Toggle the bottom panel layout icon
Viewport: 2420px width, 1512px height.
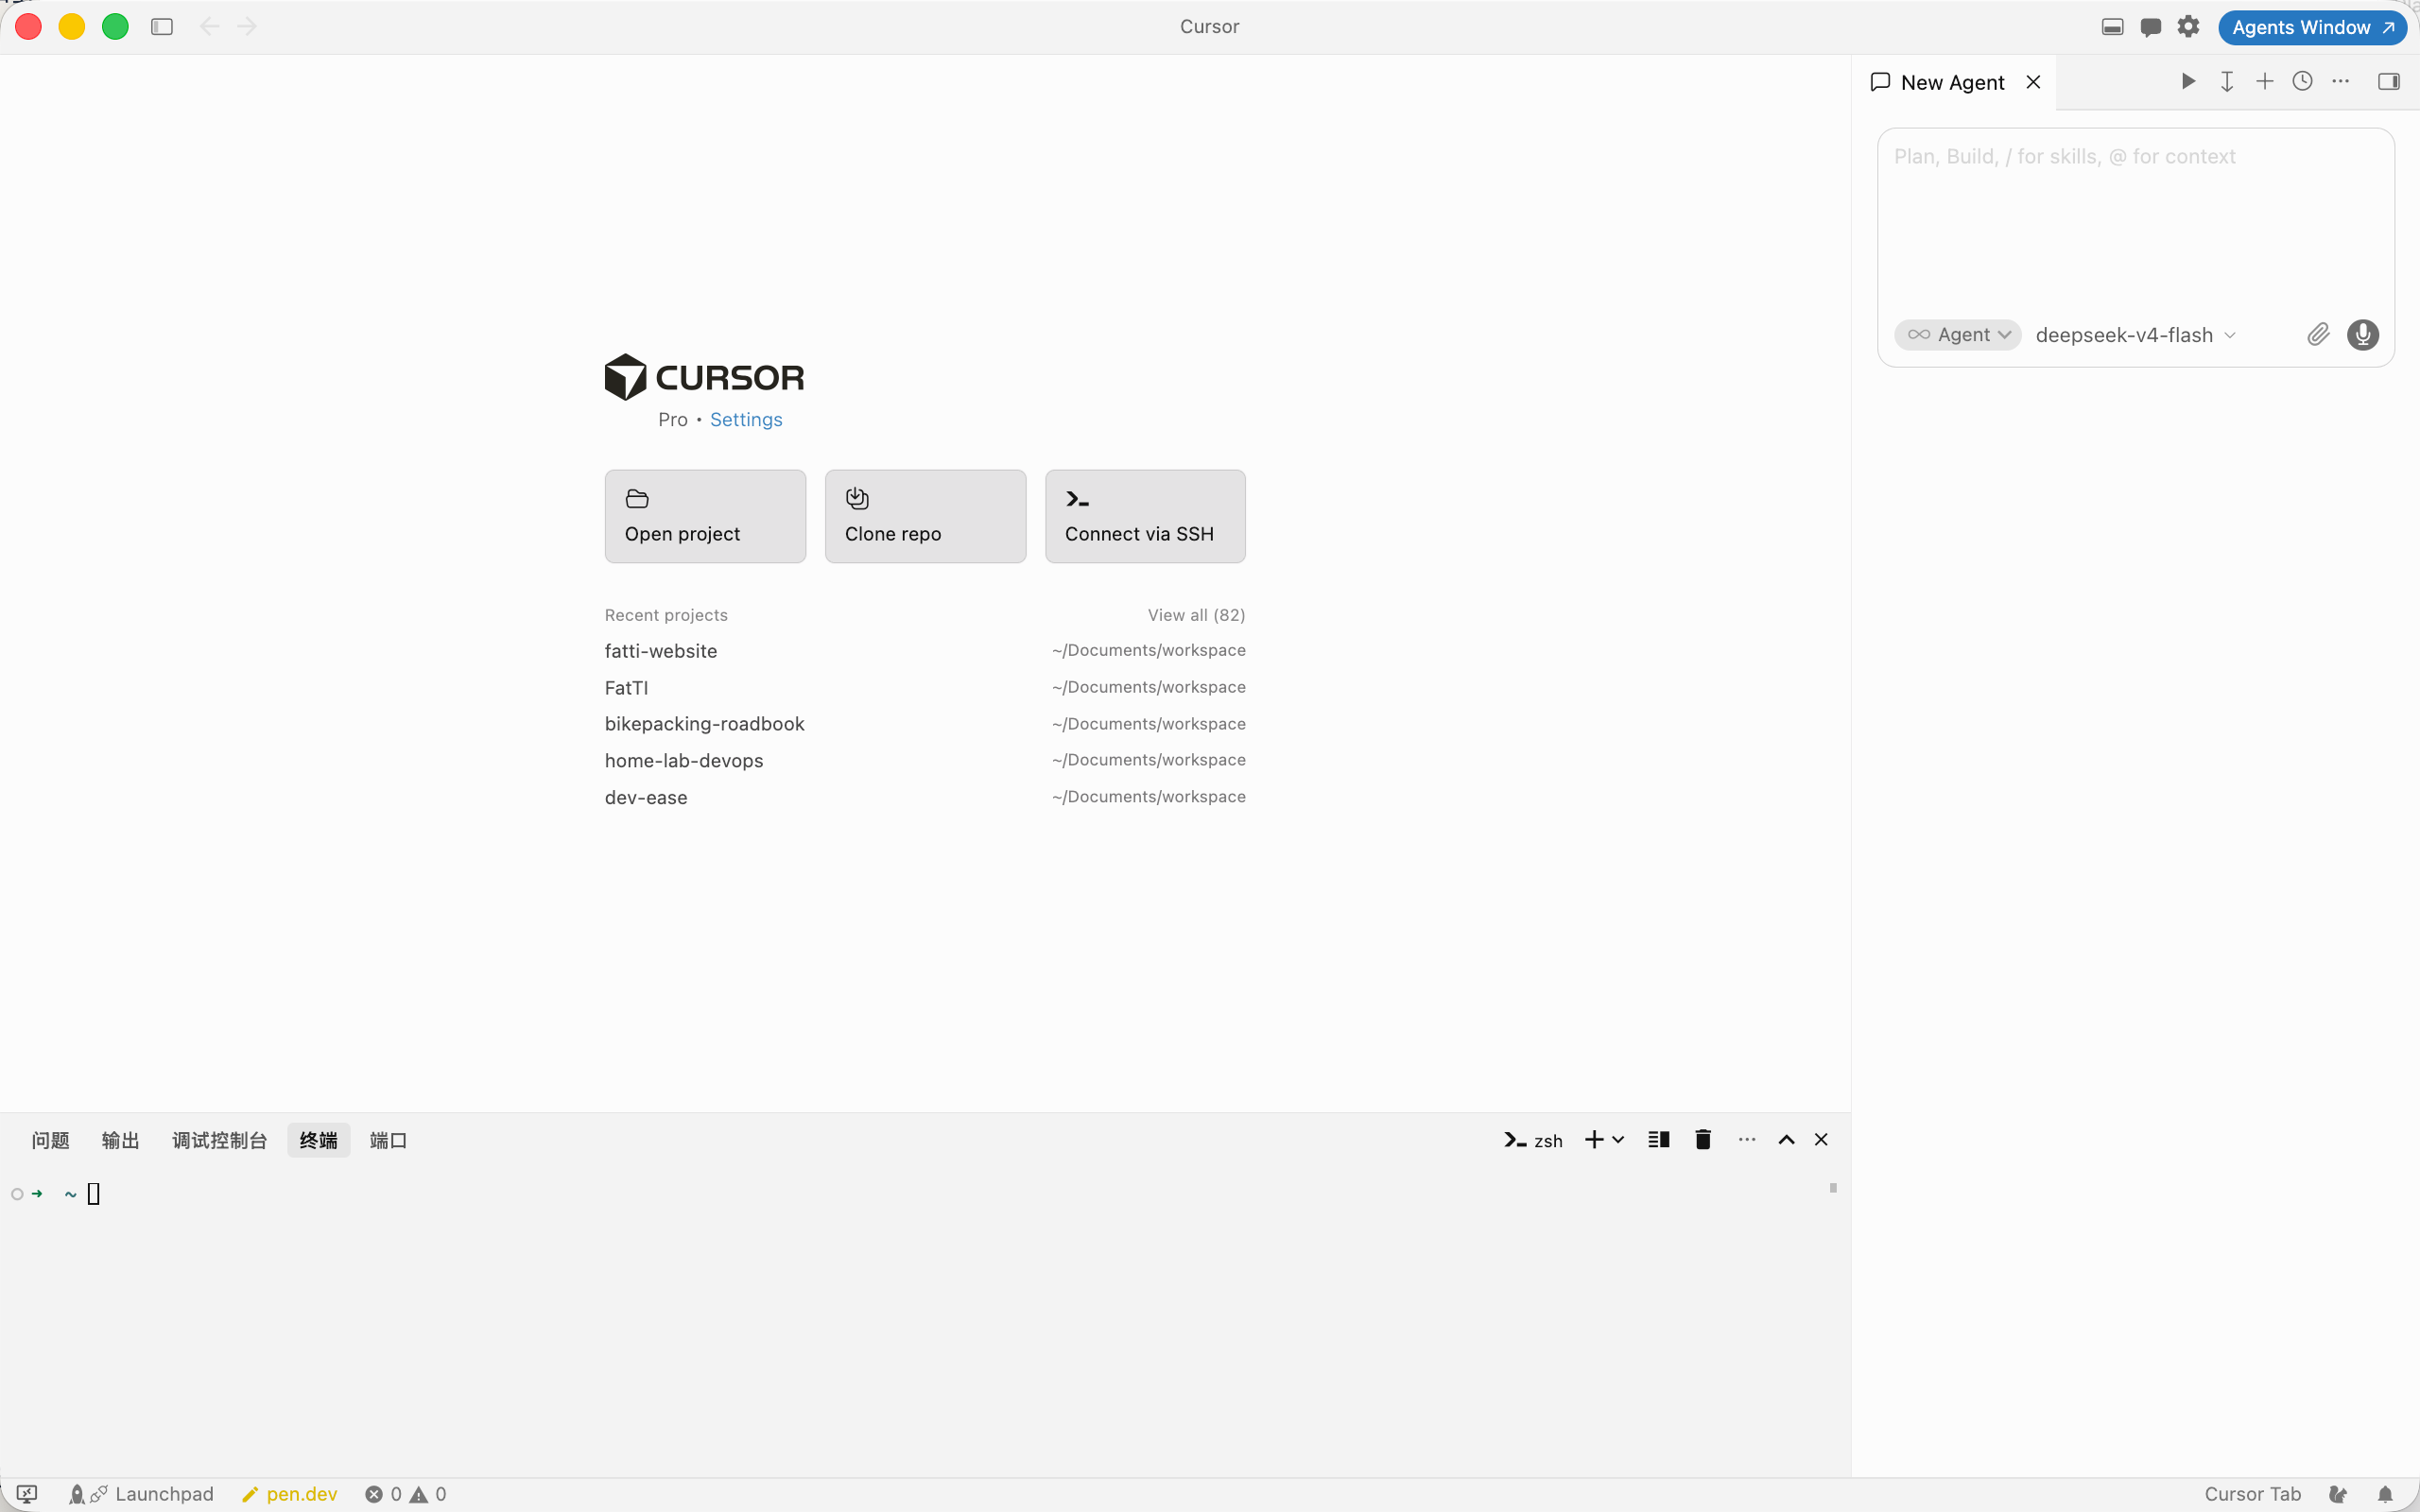click(x=2112, y=27)
